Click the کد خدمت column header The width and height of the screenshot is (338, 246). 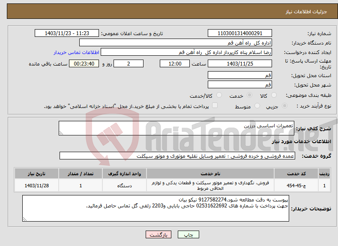296,174
